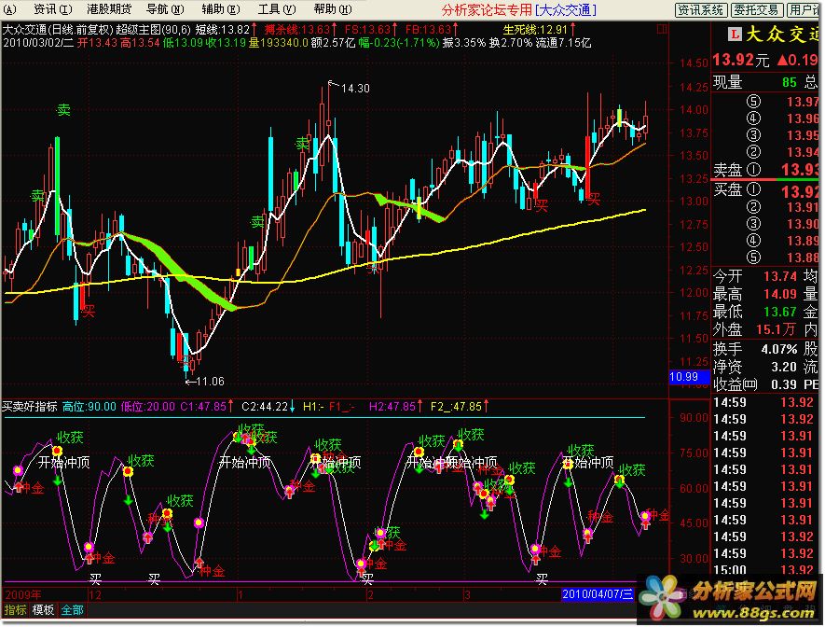This screenshot has height=627, width=825.
Task: Click the 净资 3.20 row
Action: (766, 367)
